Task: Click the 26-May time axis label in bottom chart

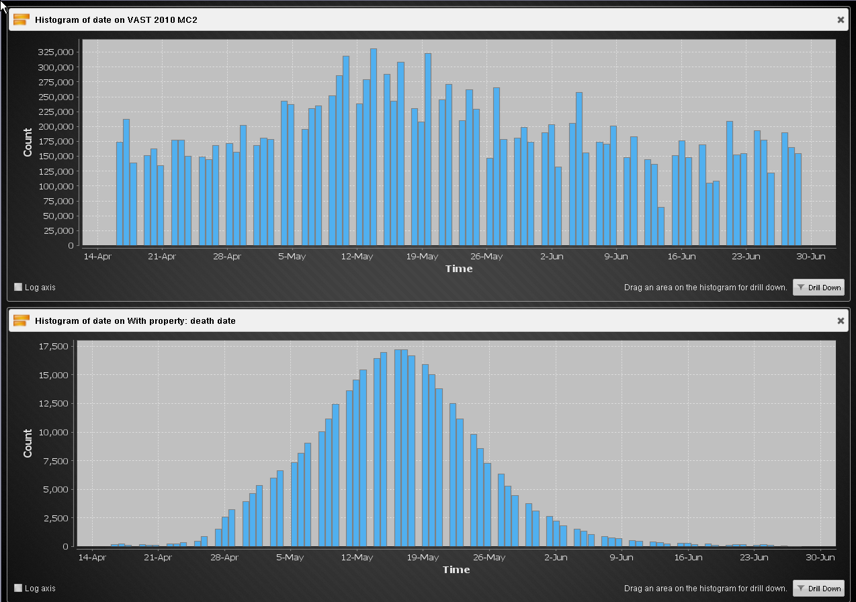Action: [x=489, y=557]
